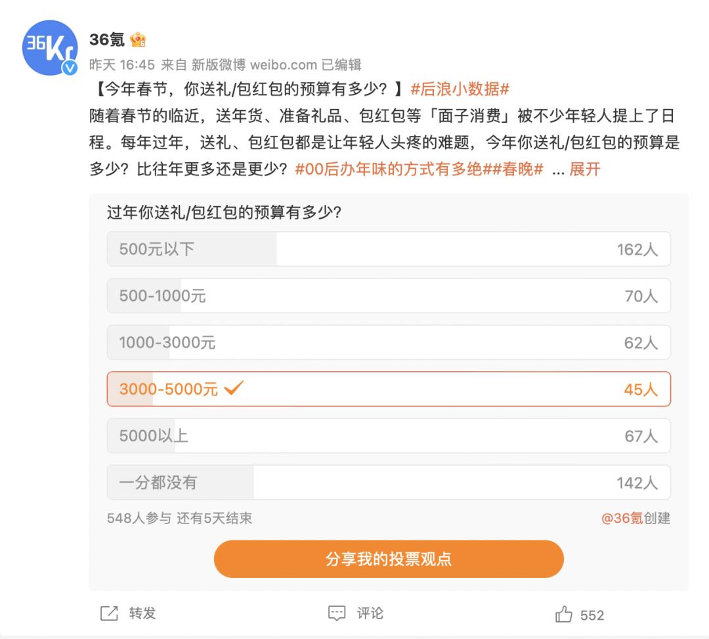Click the blue verified badge on avatar
Viewport: 709px width, 639px height.
(70, 68)
